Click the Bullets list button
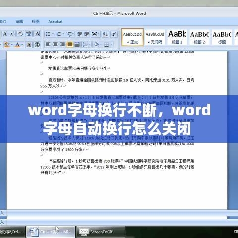Viewport: 238px width, 238px height. click(48, 34)
